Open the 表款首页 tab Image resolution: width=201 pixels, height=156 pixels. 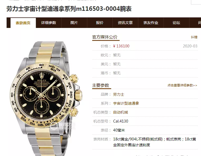click(x=23, y=23)
